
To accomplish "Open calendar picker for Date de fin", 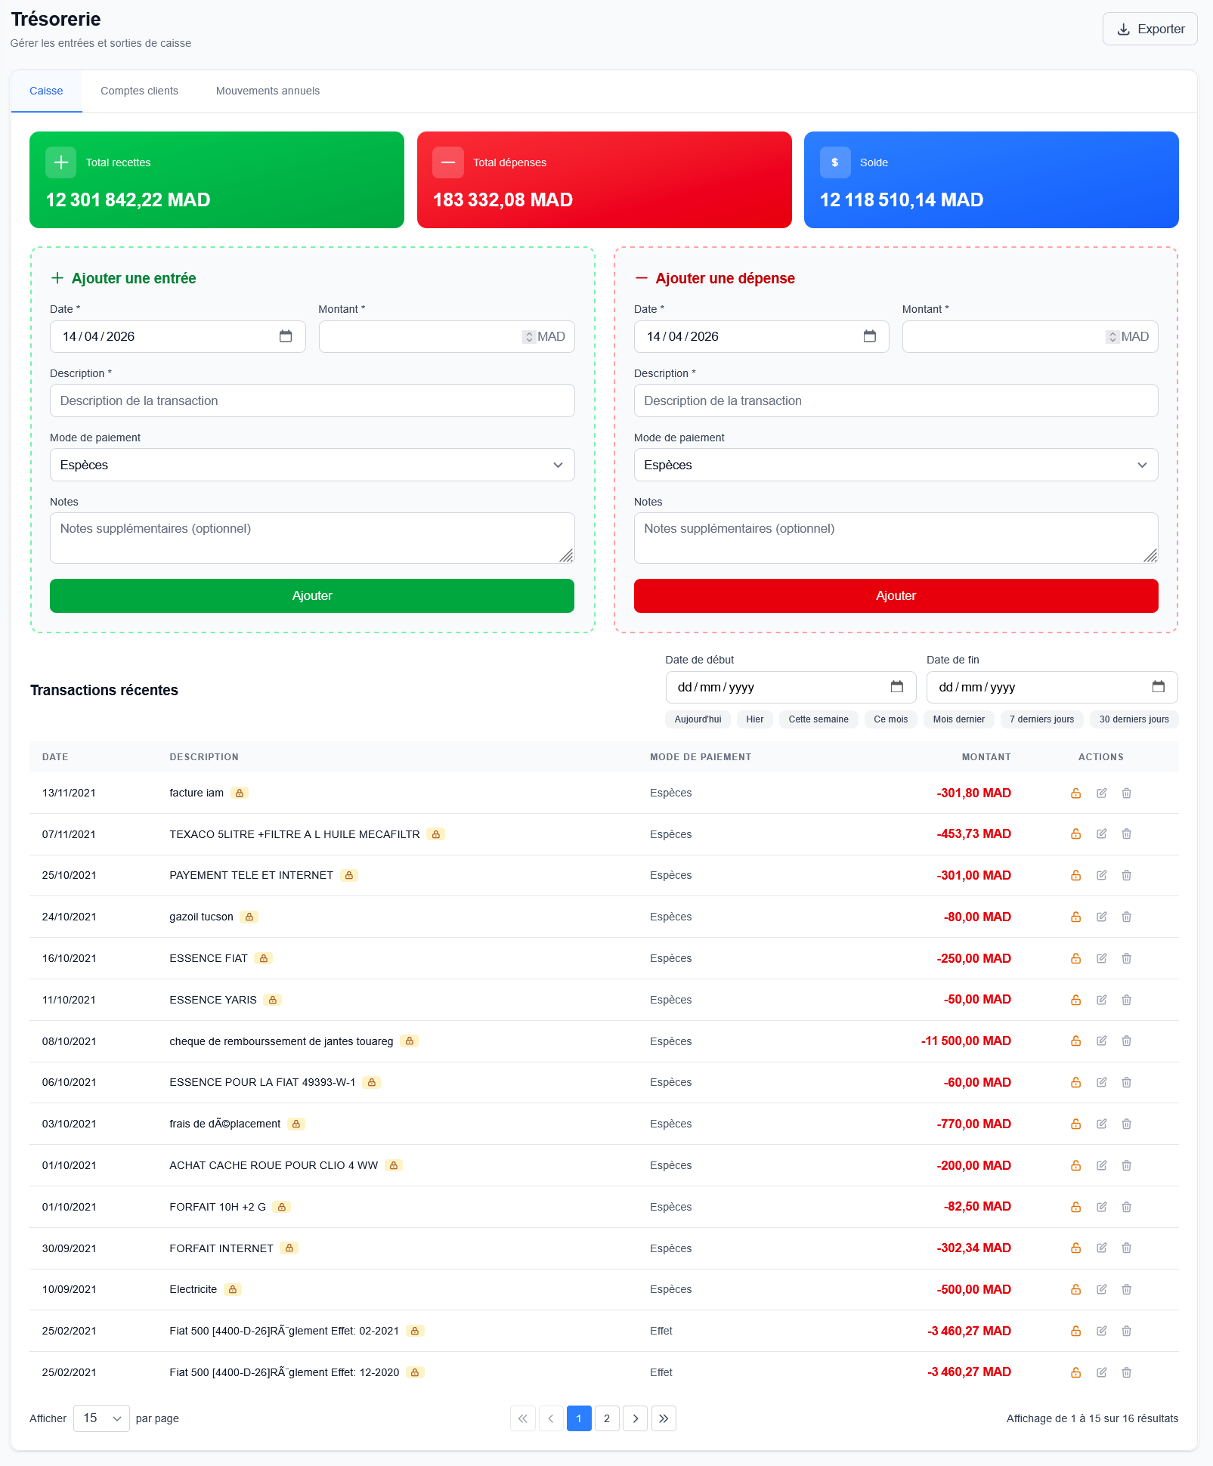I will click(1158, 687).
